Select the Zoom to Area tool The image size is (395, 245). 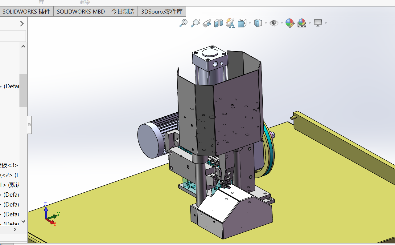pos(195,23)
